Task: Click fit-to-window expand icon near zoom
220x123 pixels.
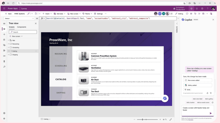Action: (171, 119)
